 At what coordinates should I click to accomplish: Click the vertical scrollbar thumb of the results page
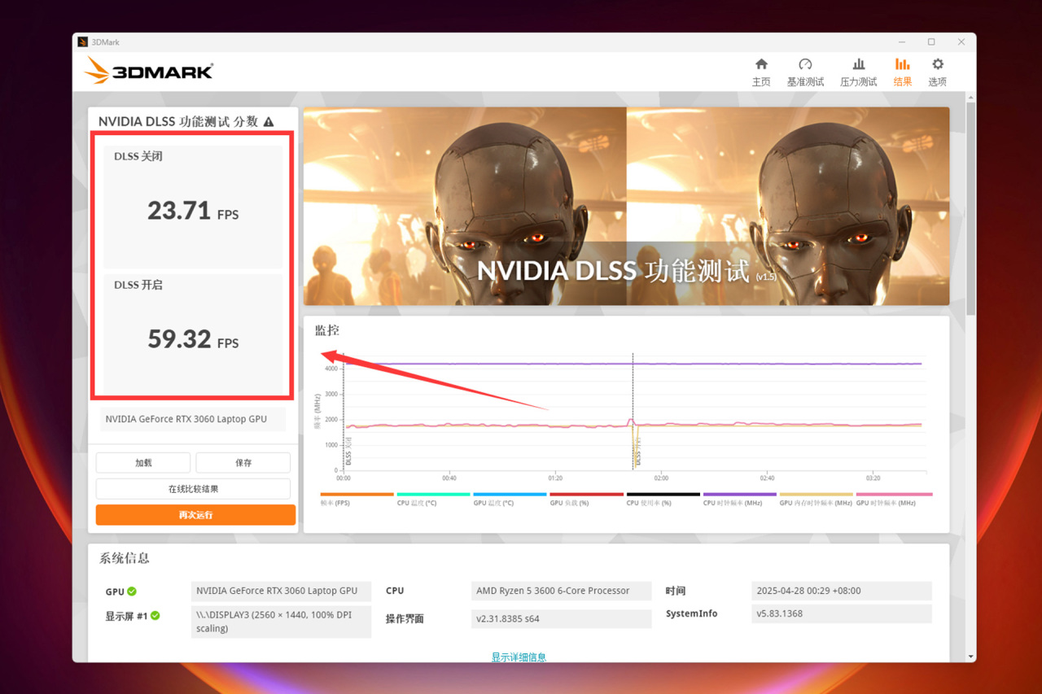coord(970,209)
